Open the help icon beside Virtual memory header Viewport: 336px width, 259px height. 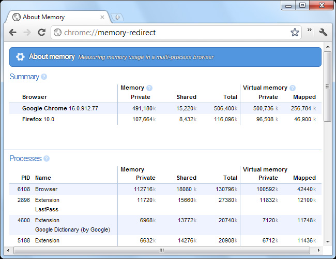click(x=293, y=88)
